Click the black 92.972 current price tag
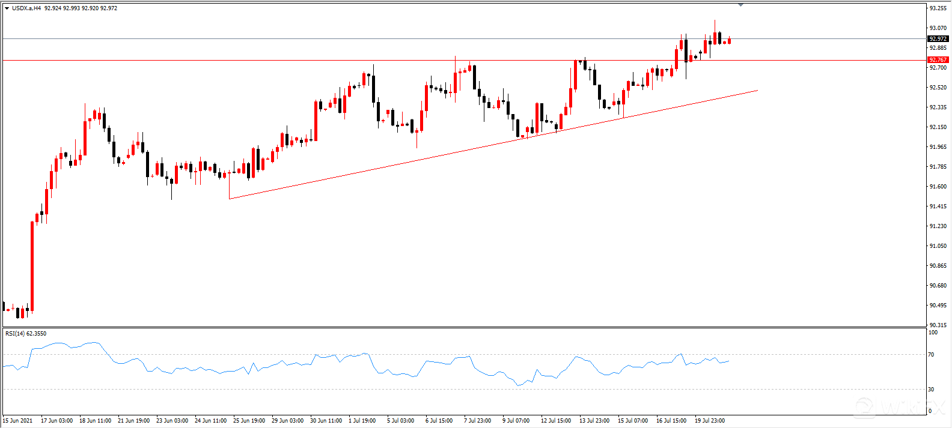This screenshot has height=428, width=952. pos(938,39)
